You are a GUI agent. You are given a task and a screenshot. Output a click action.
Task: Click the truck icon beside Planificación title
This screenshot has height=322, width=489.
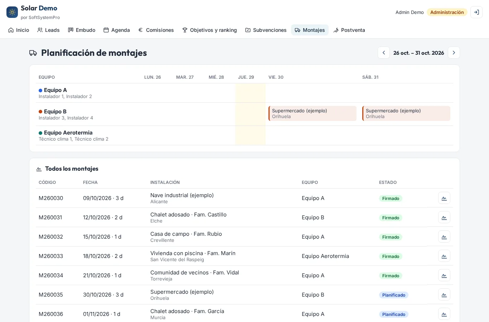tap(33, 53)
